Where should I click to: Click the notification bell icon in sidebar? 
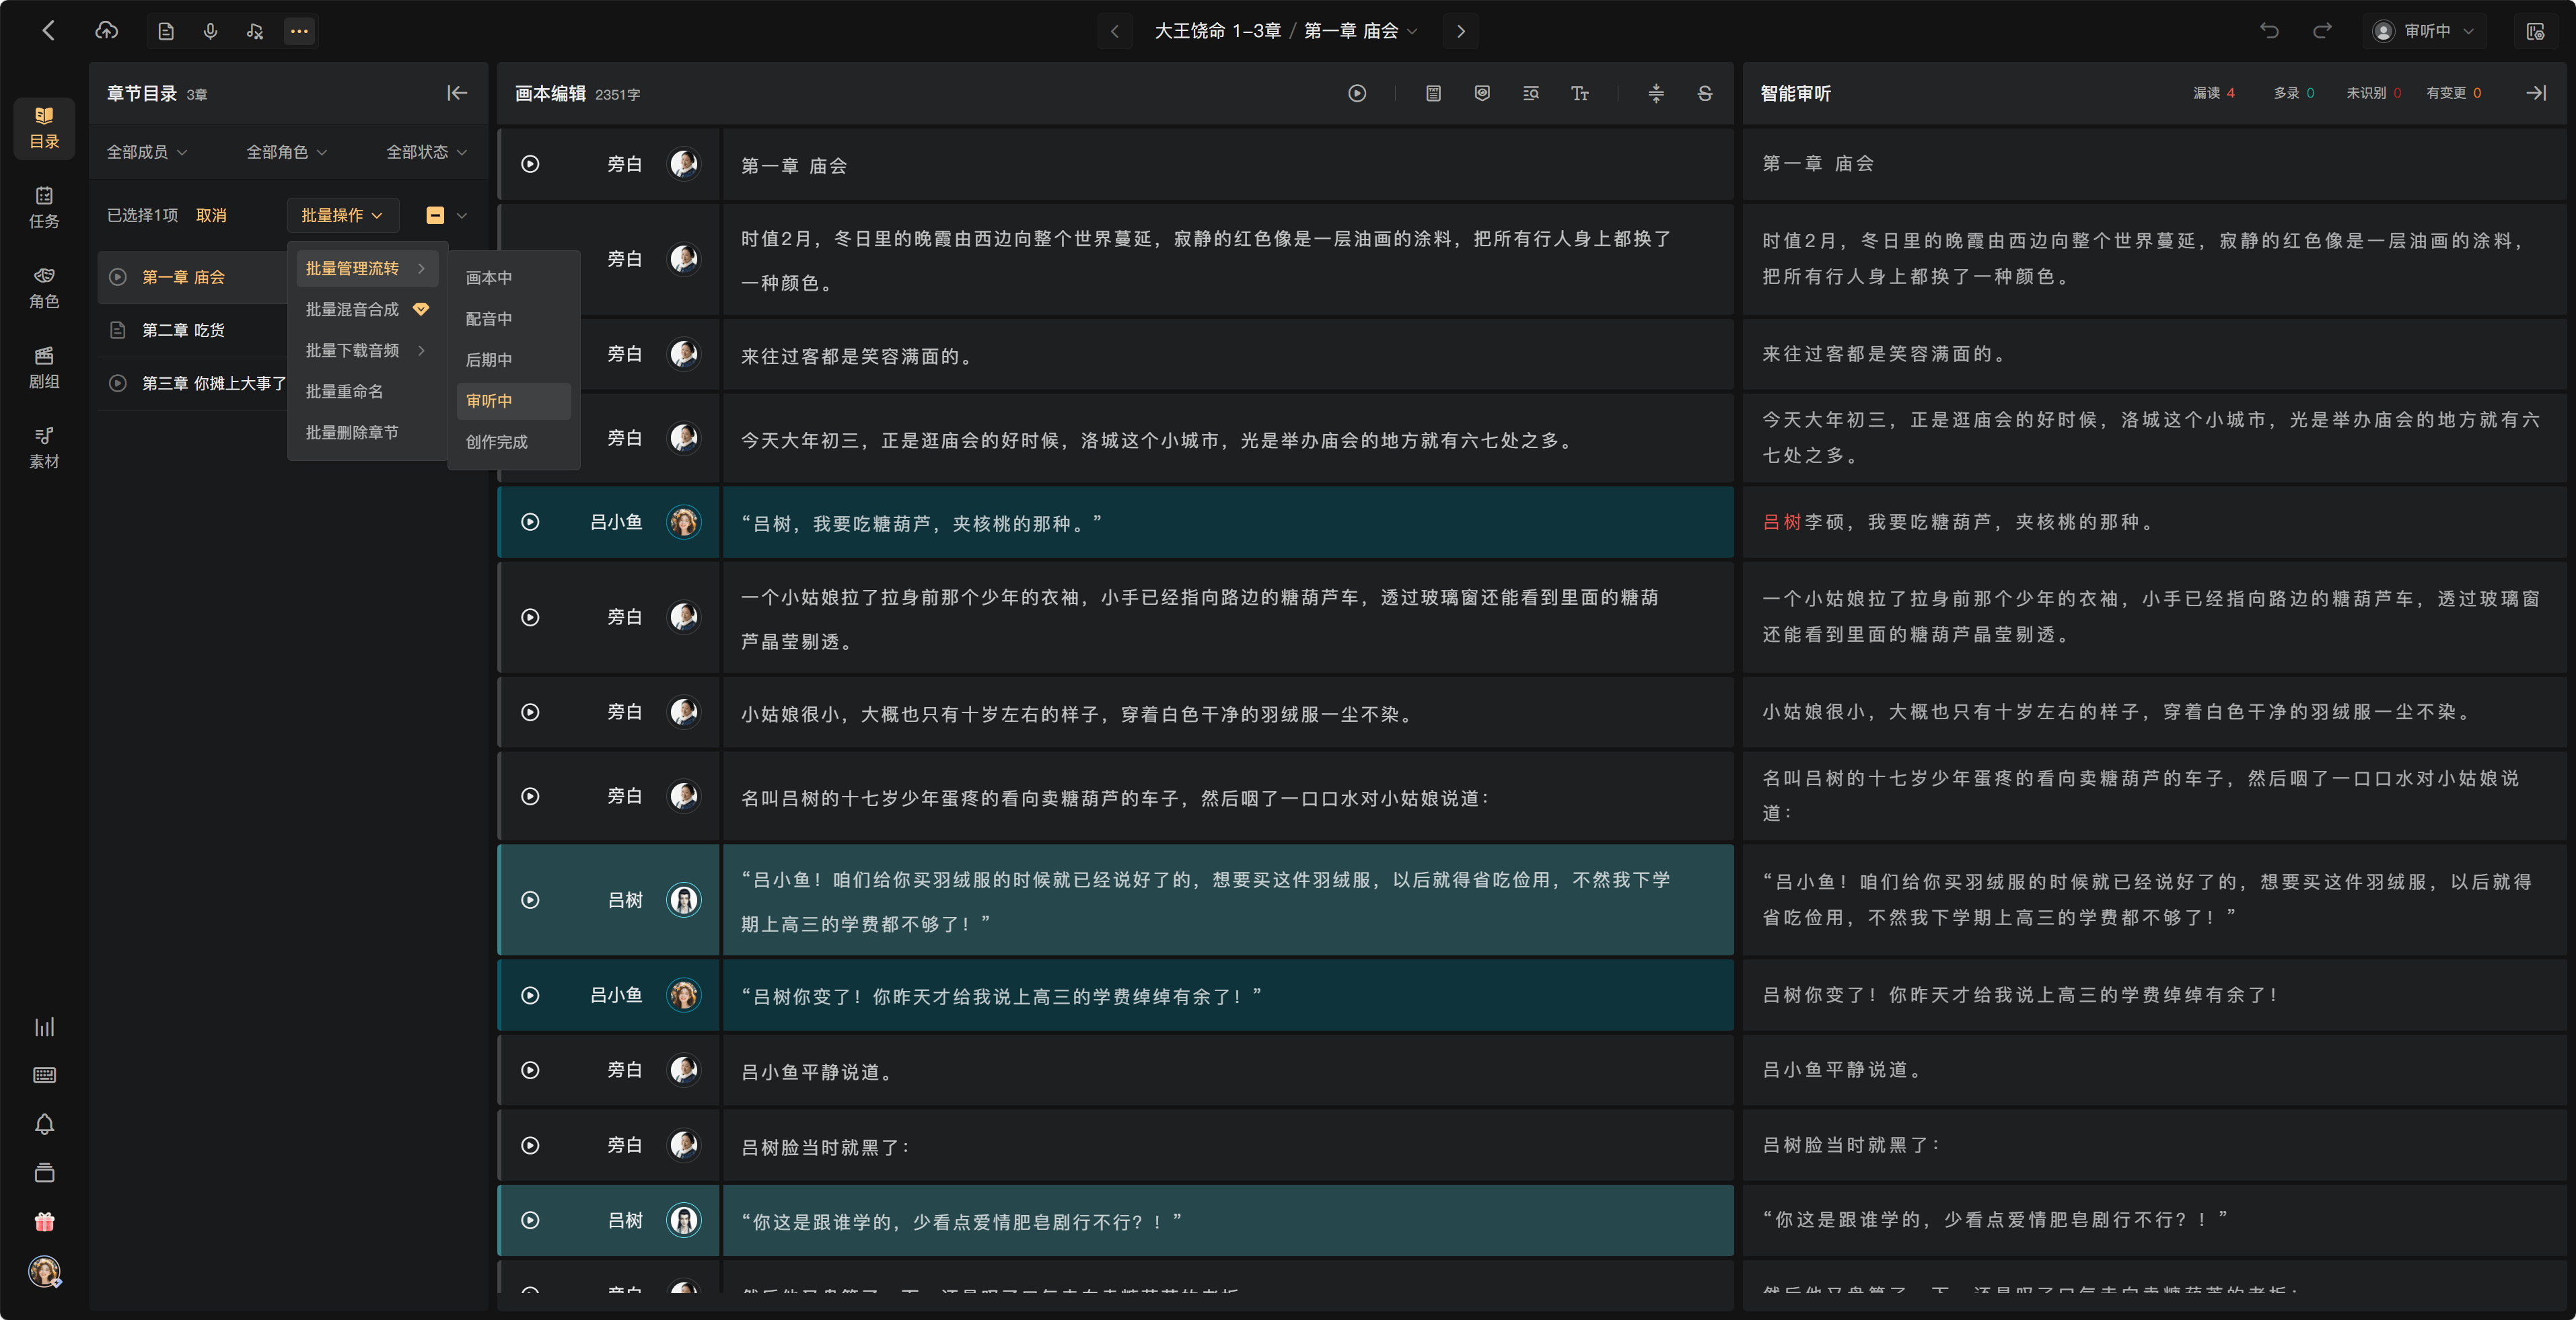(44, 1124)
